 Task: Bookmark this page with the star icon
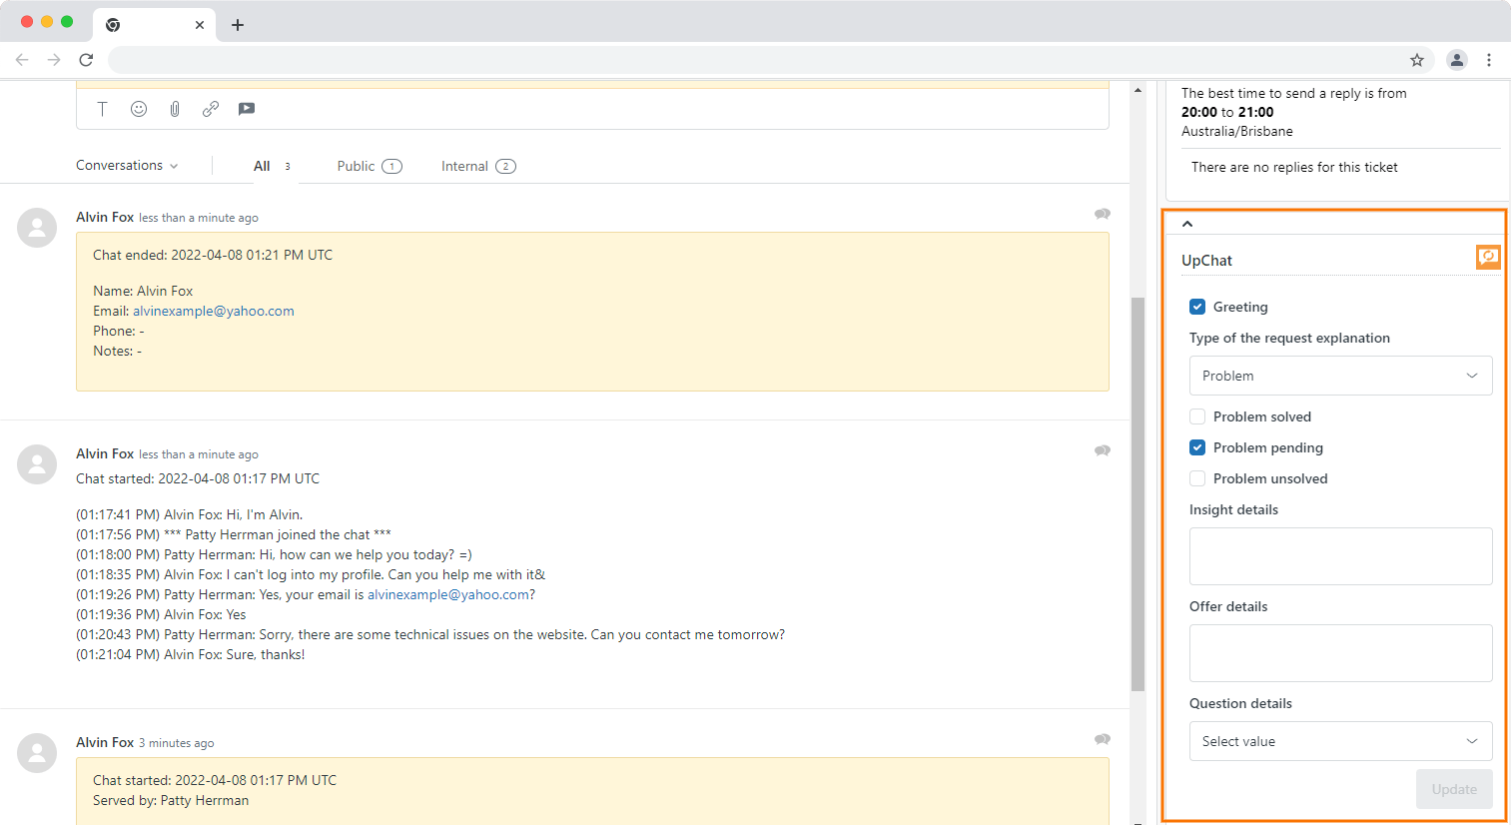pyautogui.click(x=1417, y=60)
